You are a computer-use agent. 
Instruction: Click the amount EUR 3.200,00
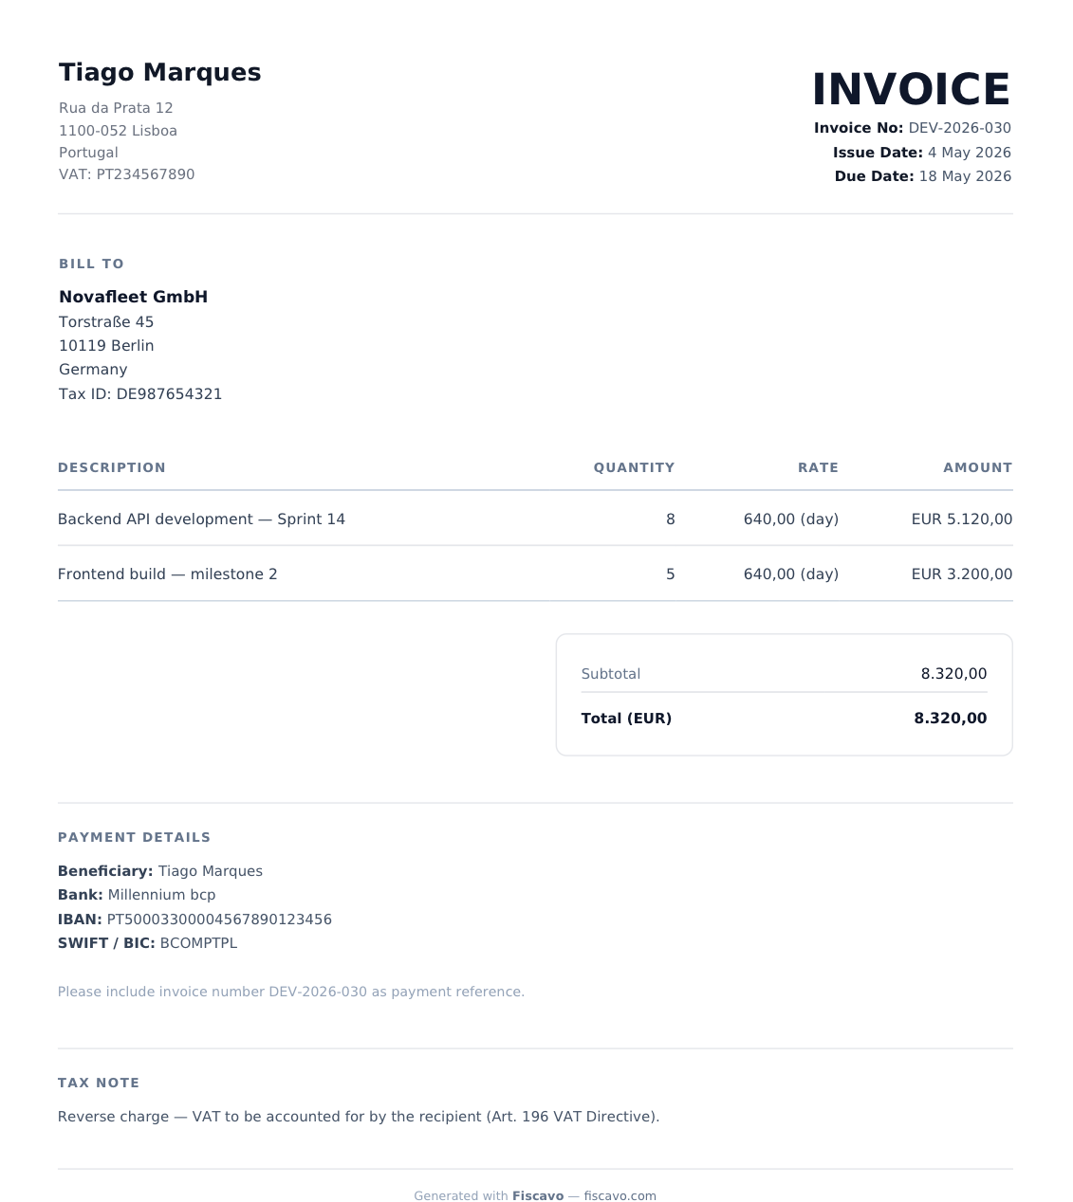click(x=962, y=574)
